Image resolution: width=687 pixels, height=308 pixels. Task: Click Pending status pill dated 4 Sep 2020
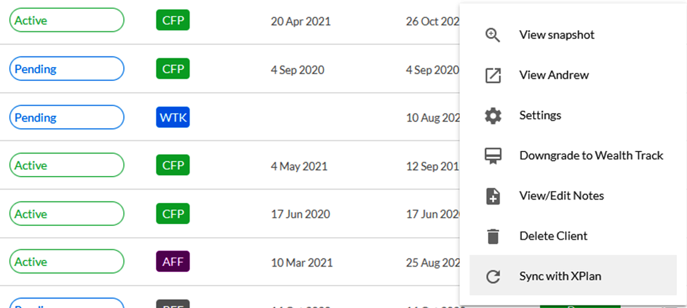point(66,69)
